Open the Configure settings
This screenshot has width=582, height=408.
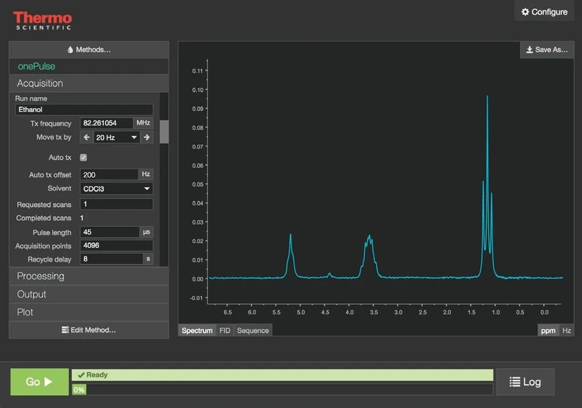click(544, 12)
